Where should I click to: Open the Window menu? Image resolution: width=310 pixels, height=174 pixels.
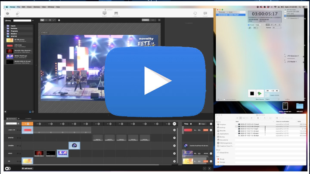51,7
